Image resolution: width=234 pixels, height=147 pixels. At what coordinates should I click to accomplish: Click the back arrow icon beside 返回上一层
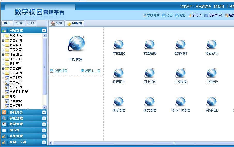coord(82,71)
